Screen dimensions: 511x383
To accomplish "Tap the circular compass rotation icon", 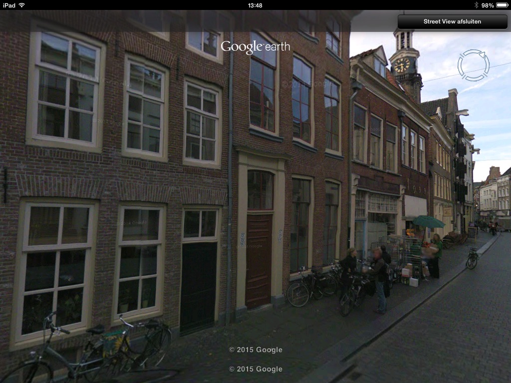I will pos(473,65).
